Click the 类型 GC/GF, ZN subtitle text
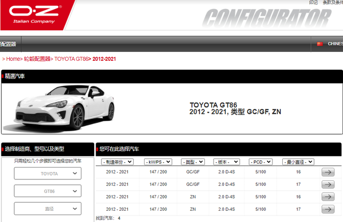343x222 pixels. pyautogui.click(x=256, y=112)
